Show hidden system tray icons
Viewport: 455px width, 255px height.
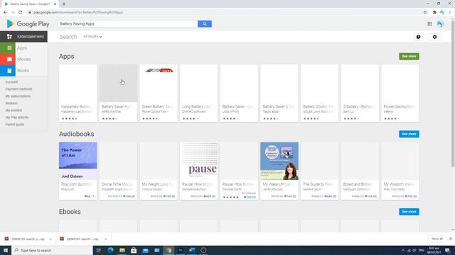point(403,250)
